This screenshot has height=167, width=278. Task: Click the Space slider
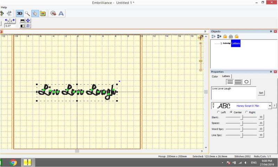[x=241, y=123]
